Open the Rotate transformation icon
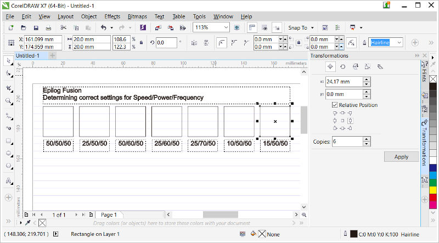Viewport: 439px width, 243px height. [342, 66]
